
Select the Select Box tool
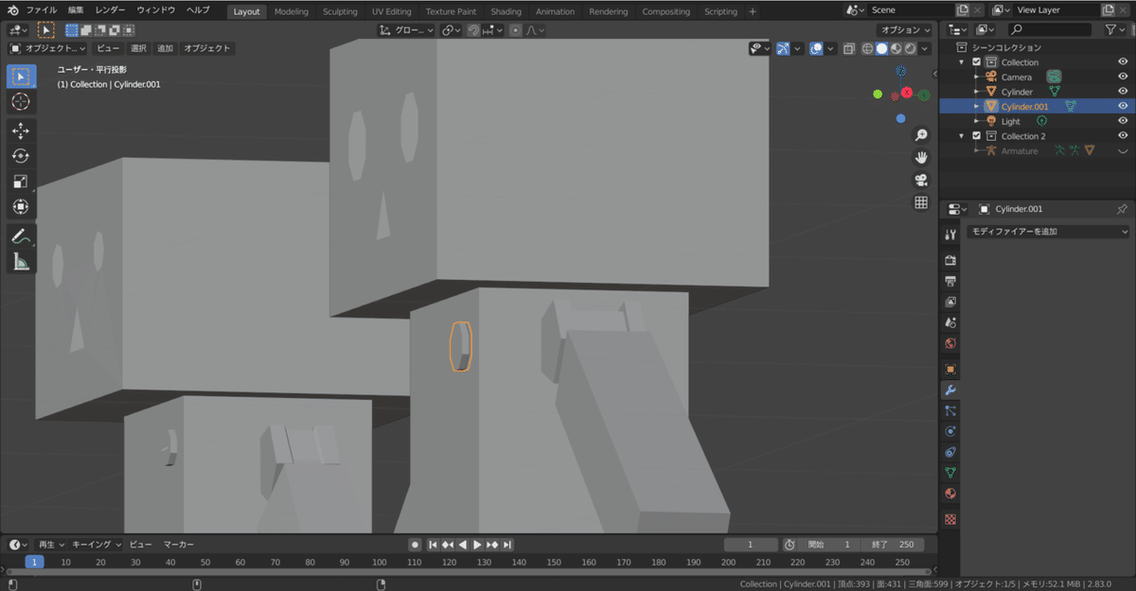coord(21,77)
